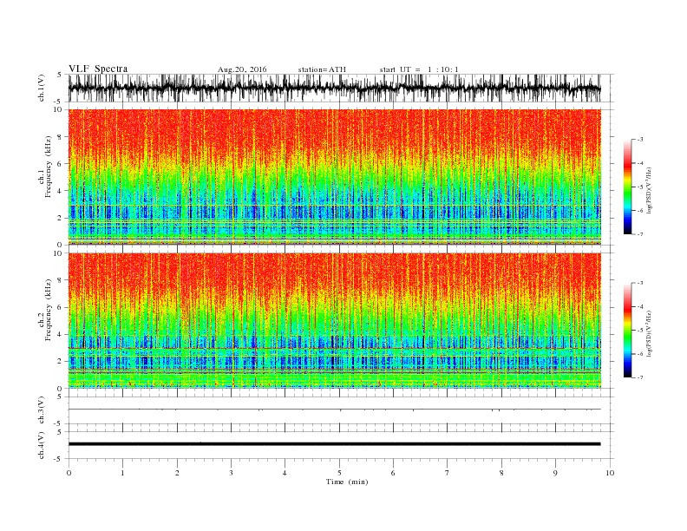Viewport: 687px width, 531px height.
Task: Click the thick ch.4 voltage trace
Action: [334, 444]
